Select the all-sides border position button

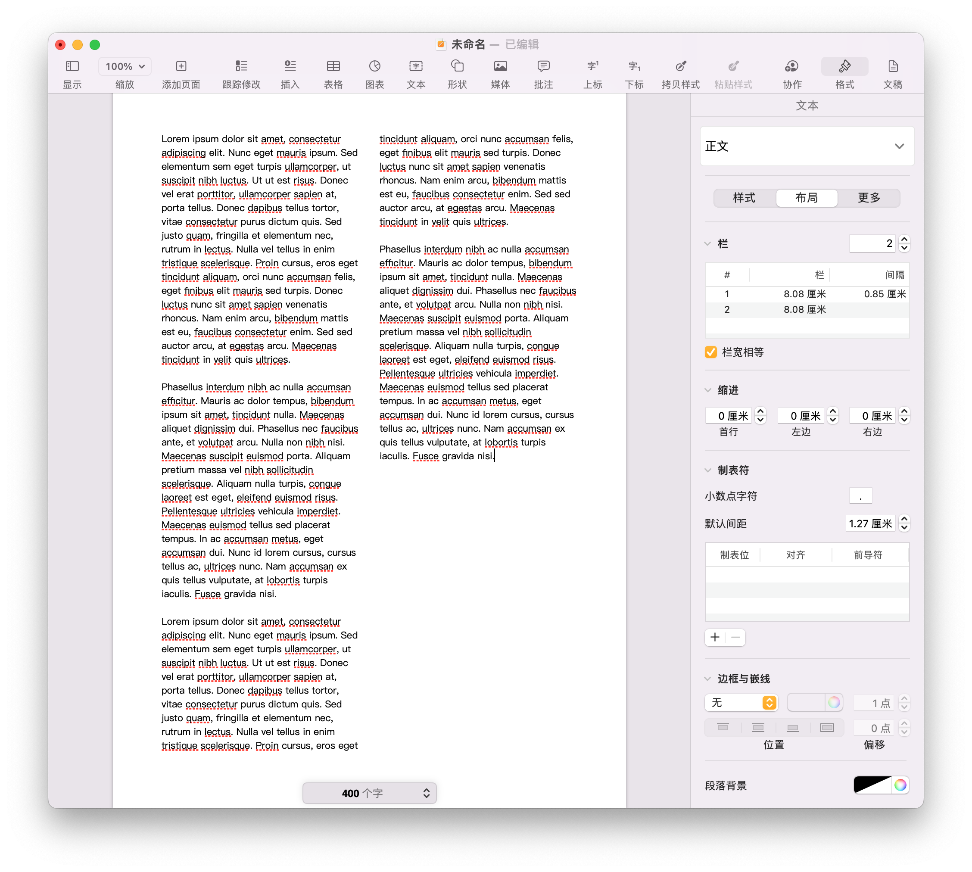827,728
